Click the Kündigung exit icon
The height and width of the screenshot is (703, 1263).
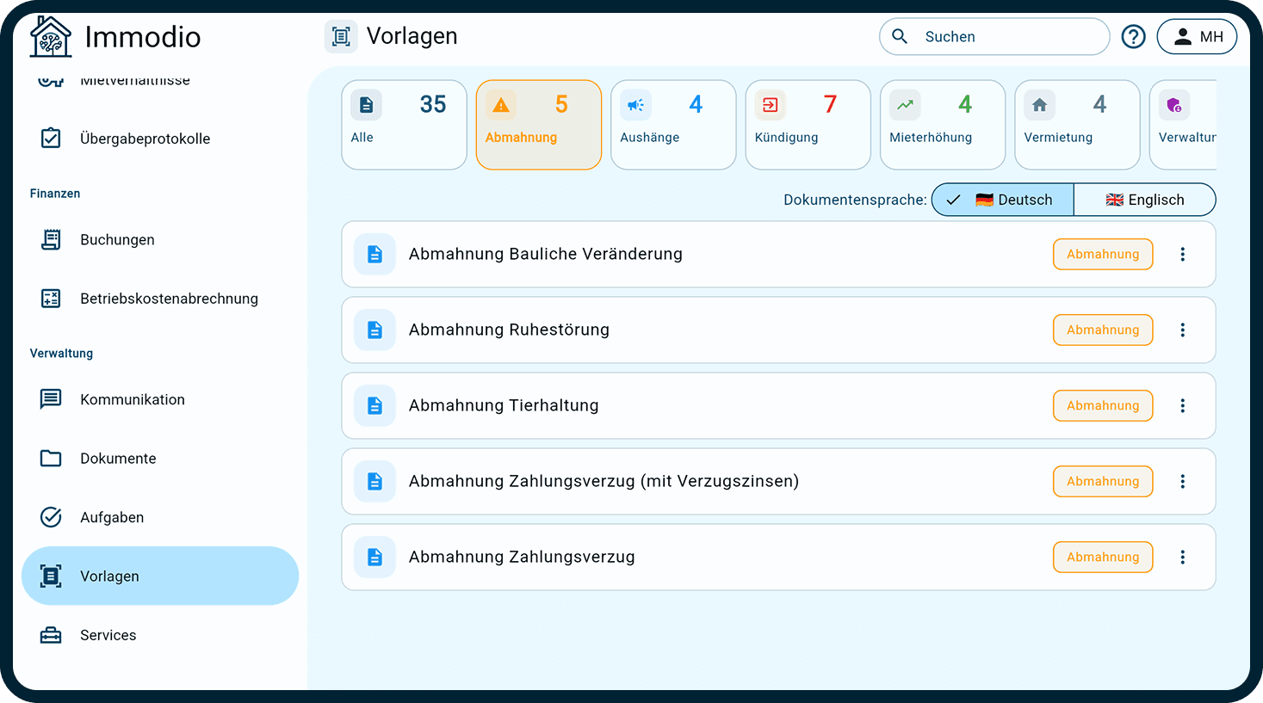pyautogui.click(x=771, y=105)
